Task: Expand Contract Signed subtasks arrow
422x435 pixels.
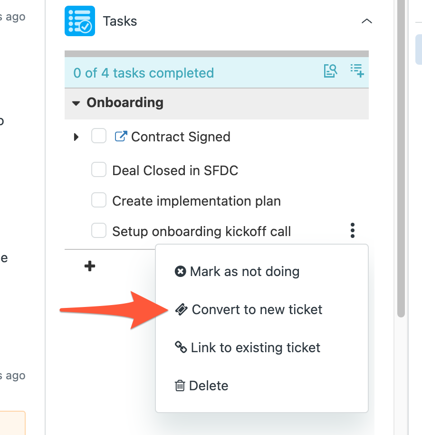Action: [76, 137]
